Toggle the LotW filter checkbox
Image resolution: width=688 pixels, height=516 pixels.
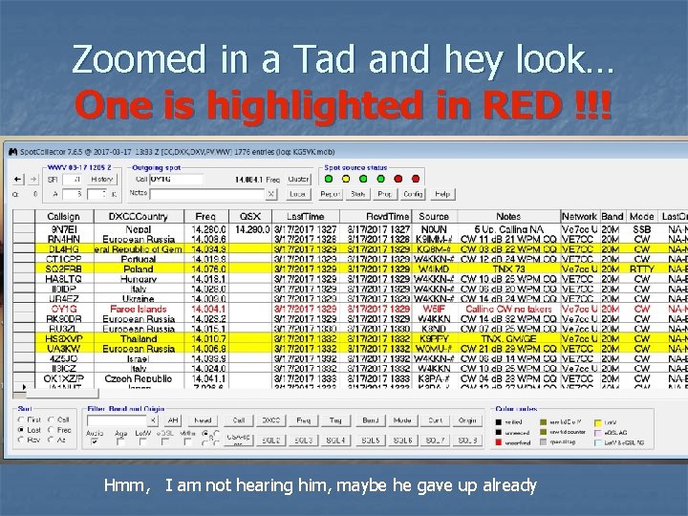click(142, 442)
